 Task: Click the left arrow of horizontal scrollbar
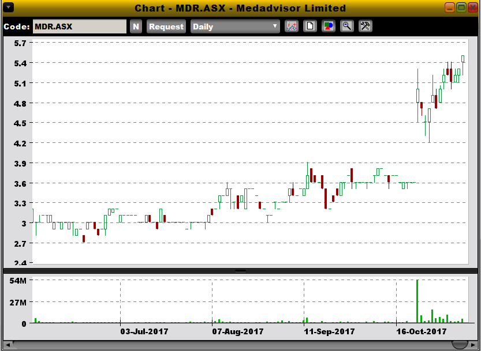click(x=8, y=345)
